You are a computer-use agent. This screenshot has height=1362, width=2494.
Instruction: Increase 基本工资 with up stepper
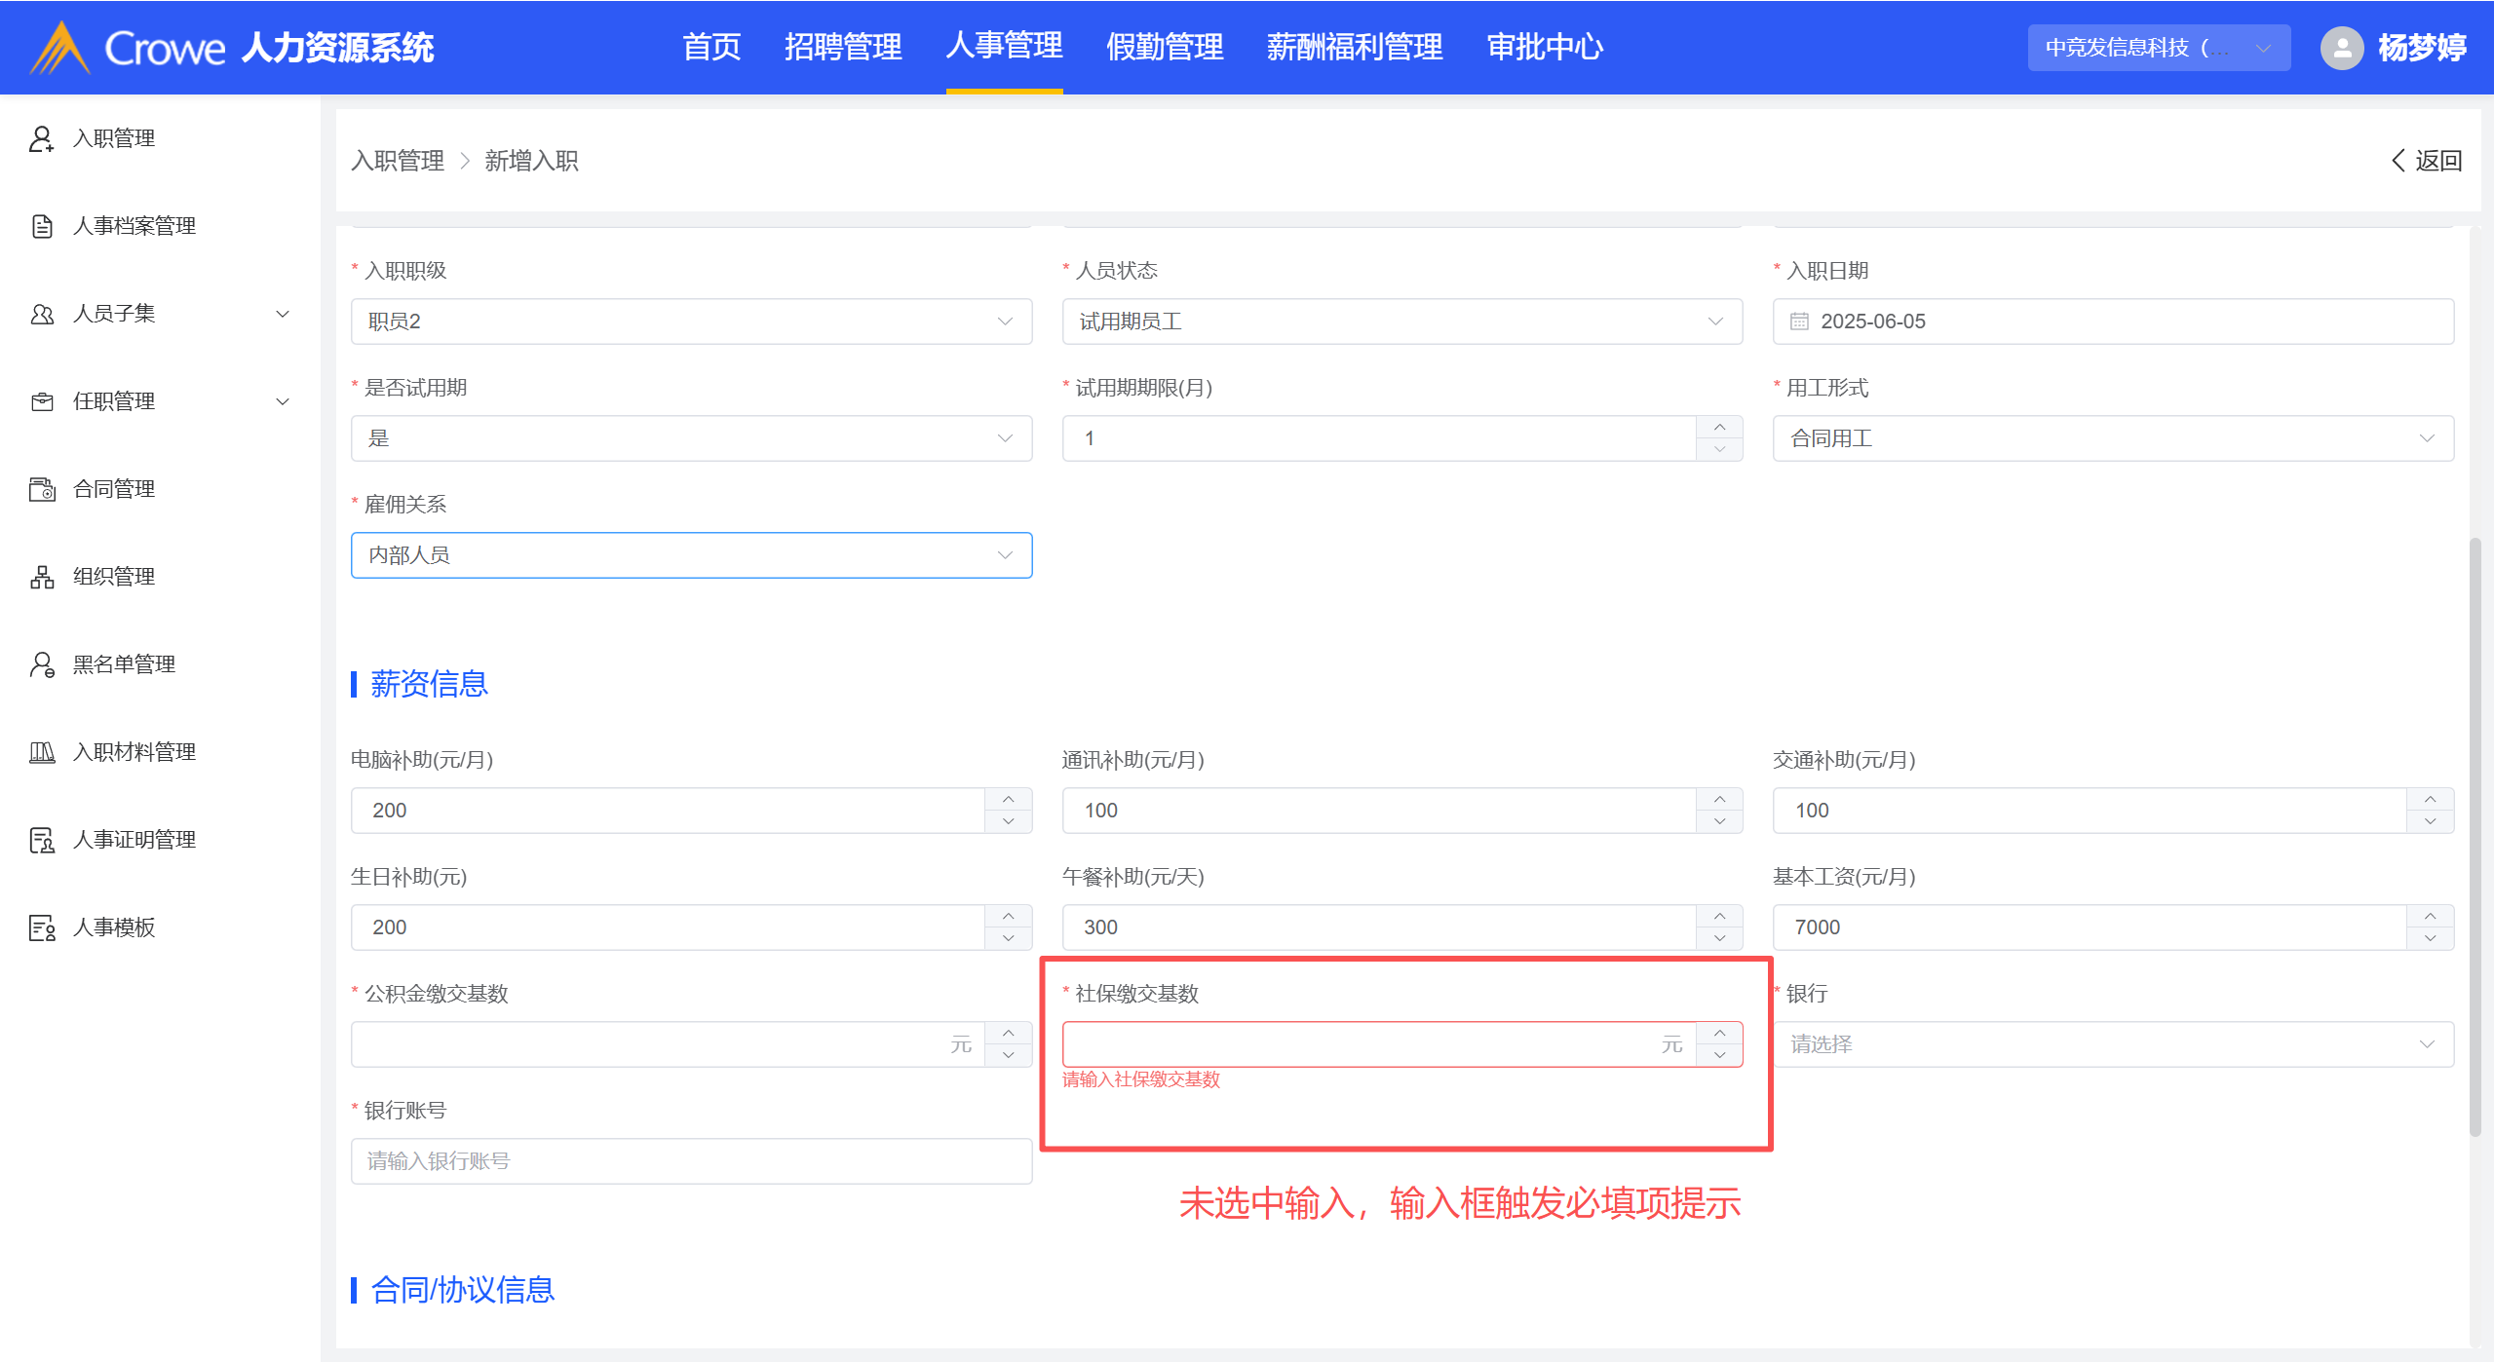coord(2430,917)
